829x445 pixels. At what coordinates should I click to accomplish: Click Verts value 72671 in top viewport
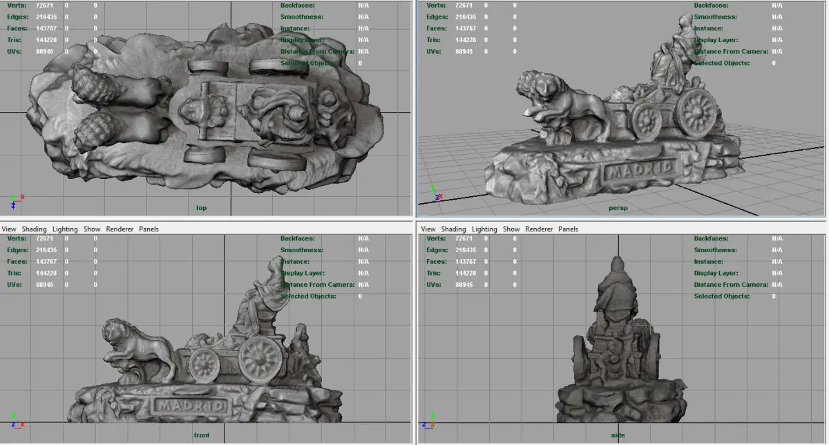pyautogui.click(x=45, y=5)
